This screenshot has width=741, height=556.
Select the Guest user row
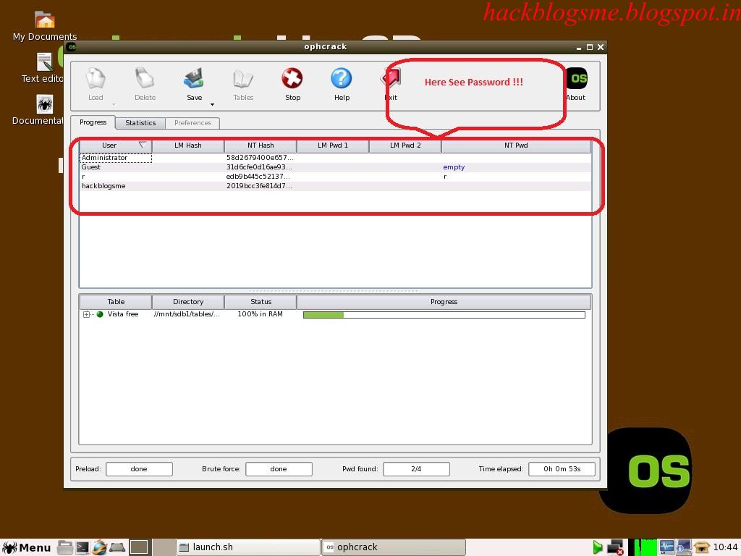pos(335,167)
